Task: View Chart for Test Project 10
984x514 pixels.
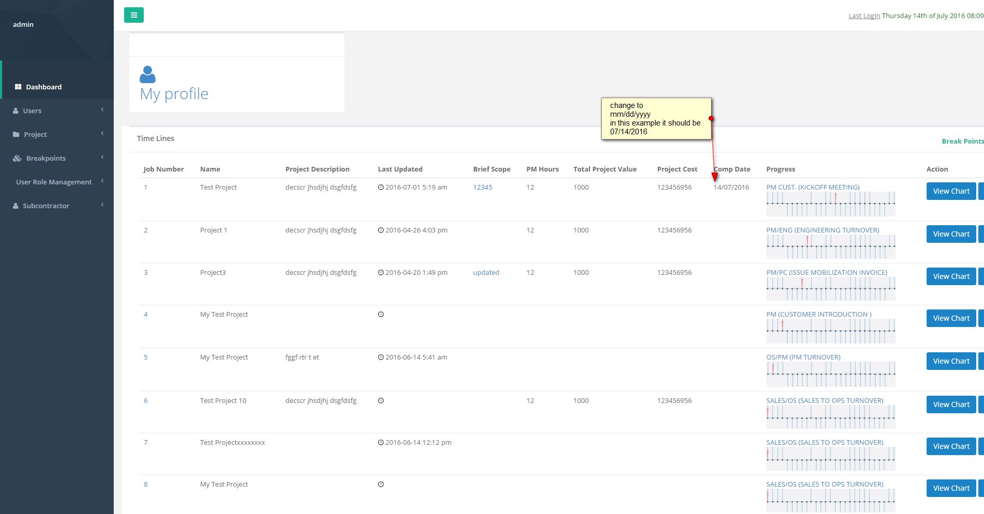Action: tap(951, 404)
